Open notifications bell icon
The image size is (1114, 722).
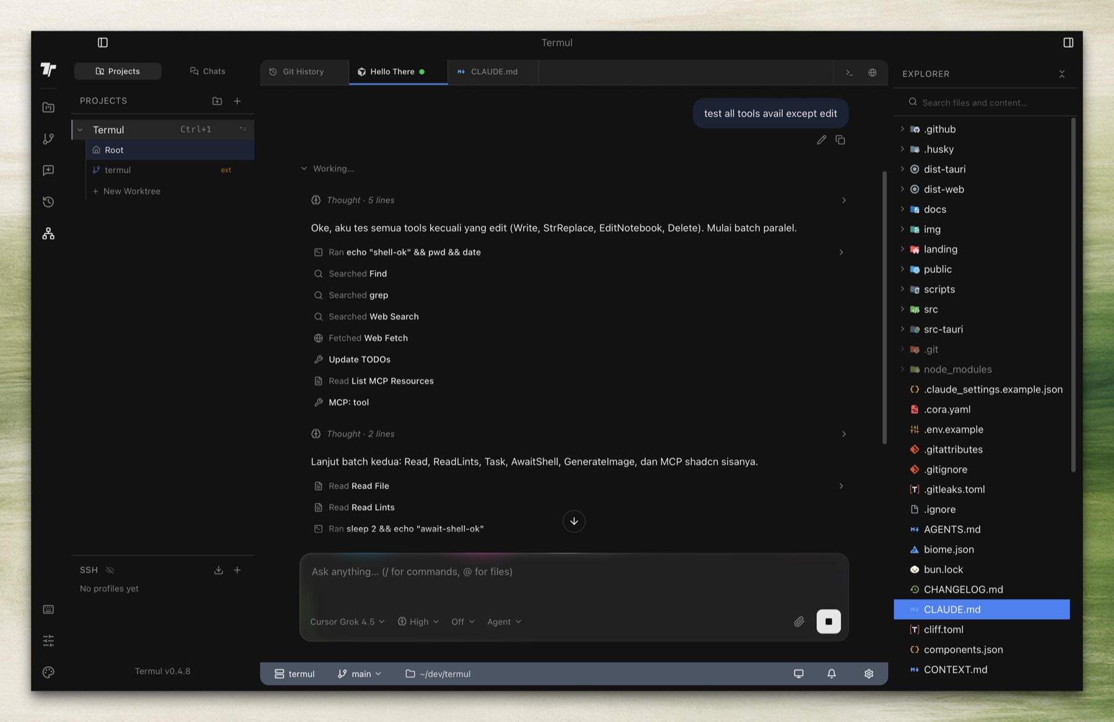[832, 674]
